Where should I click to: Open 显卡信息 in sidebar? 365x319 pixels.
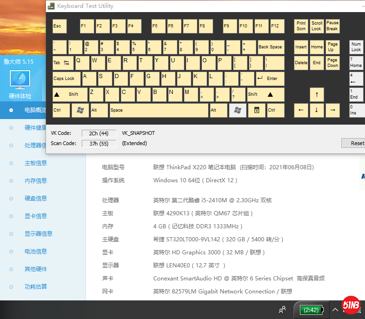click(x=36, y=216)
